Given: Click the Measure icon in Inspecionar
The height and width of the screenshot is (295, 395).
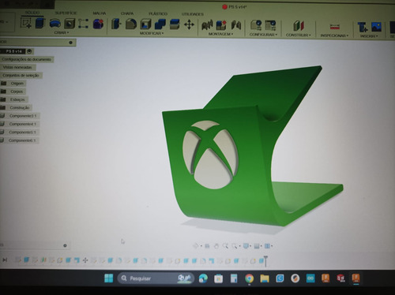Looking at the screenshot, I should tap(335, 27).
